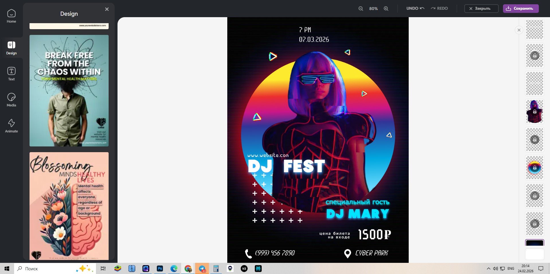Zoom out using the minus magnifier icon
550x274 pixels.
361,9
